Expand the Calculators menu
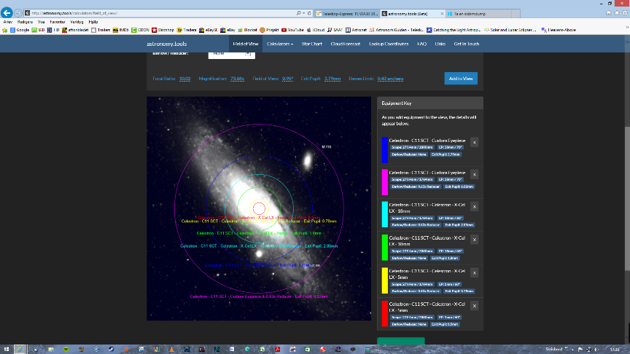Image resolution: width=630 pixels, height=354 pixels. [x=280, y=44]
